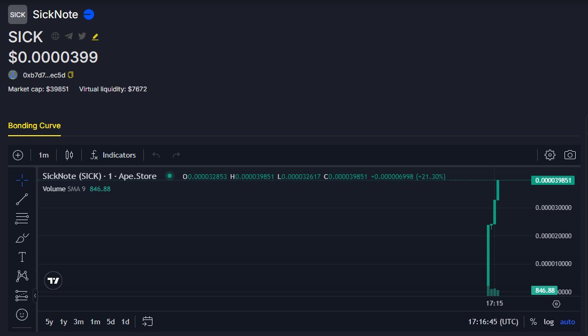Click the SickNote token name heading
Image resolution: width=588 pixels, height=336 pixels.
(55, 14)
